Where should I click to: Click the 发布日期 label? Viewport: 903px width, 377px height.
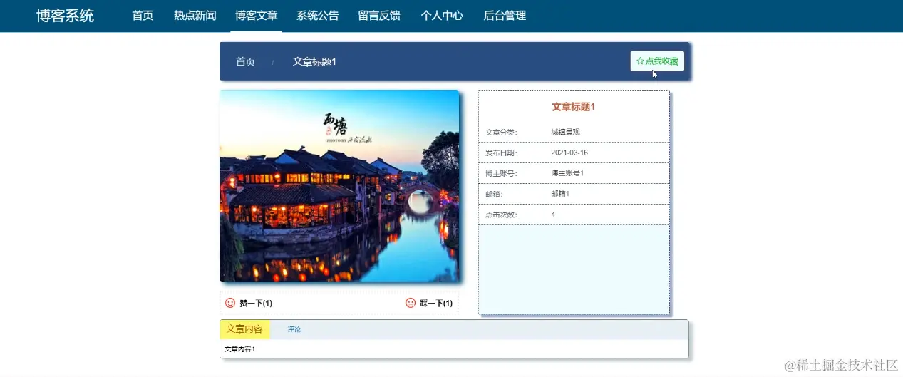(501, 153)
